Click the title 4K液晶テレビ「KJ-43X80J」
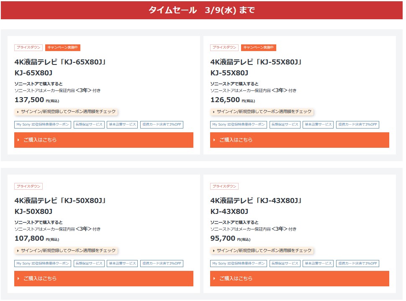This screenshot has width=406, height=301. (x=256, y=201)
